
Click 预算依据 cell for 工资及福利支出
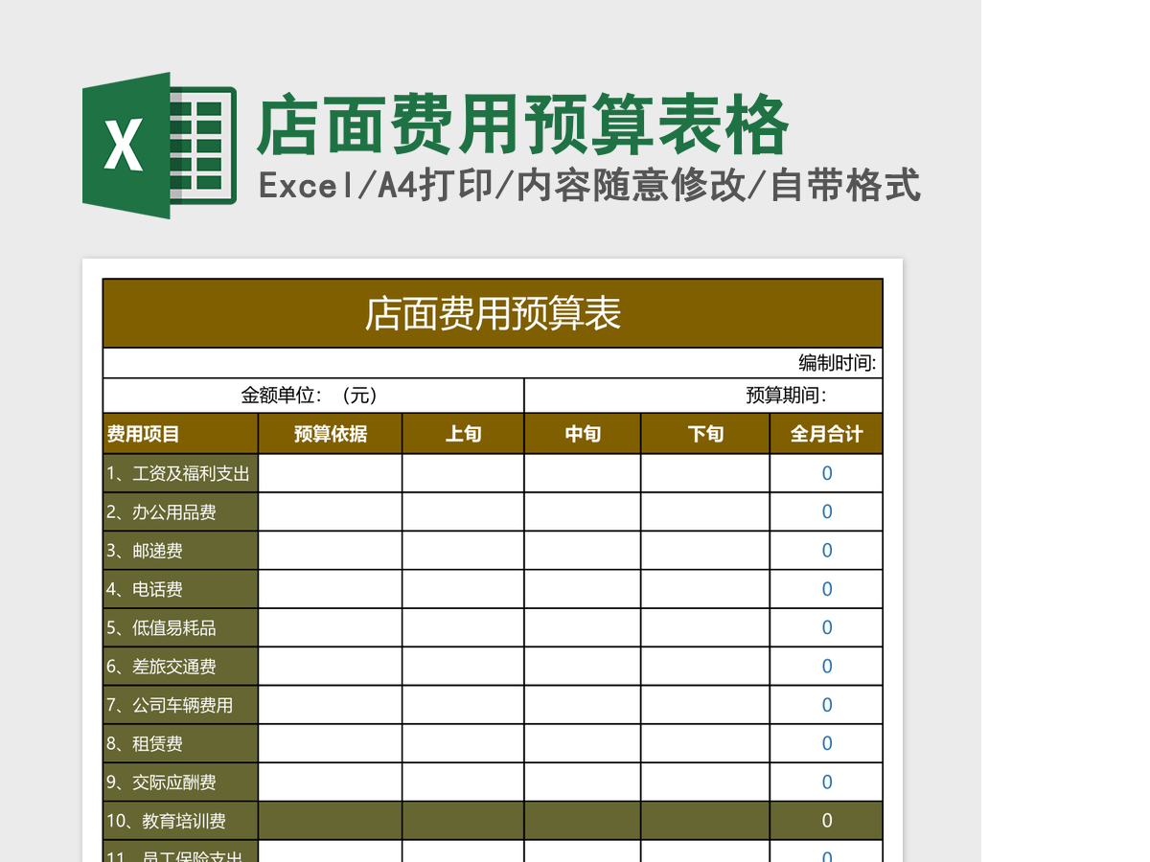click(x=331, y=473)
